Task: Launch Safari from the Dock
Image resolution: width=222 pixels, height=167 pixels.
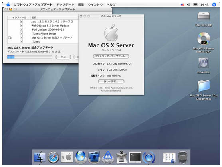Action: click(53, 157)
